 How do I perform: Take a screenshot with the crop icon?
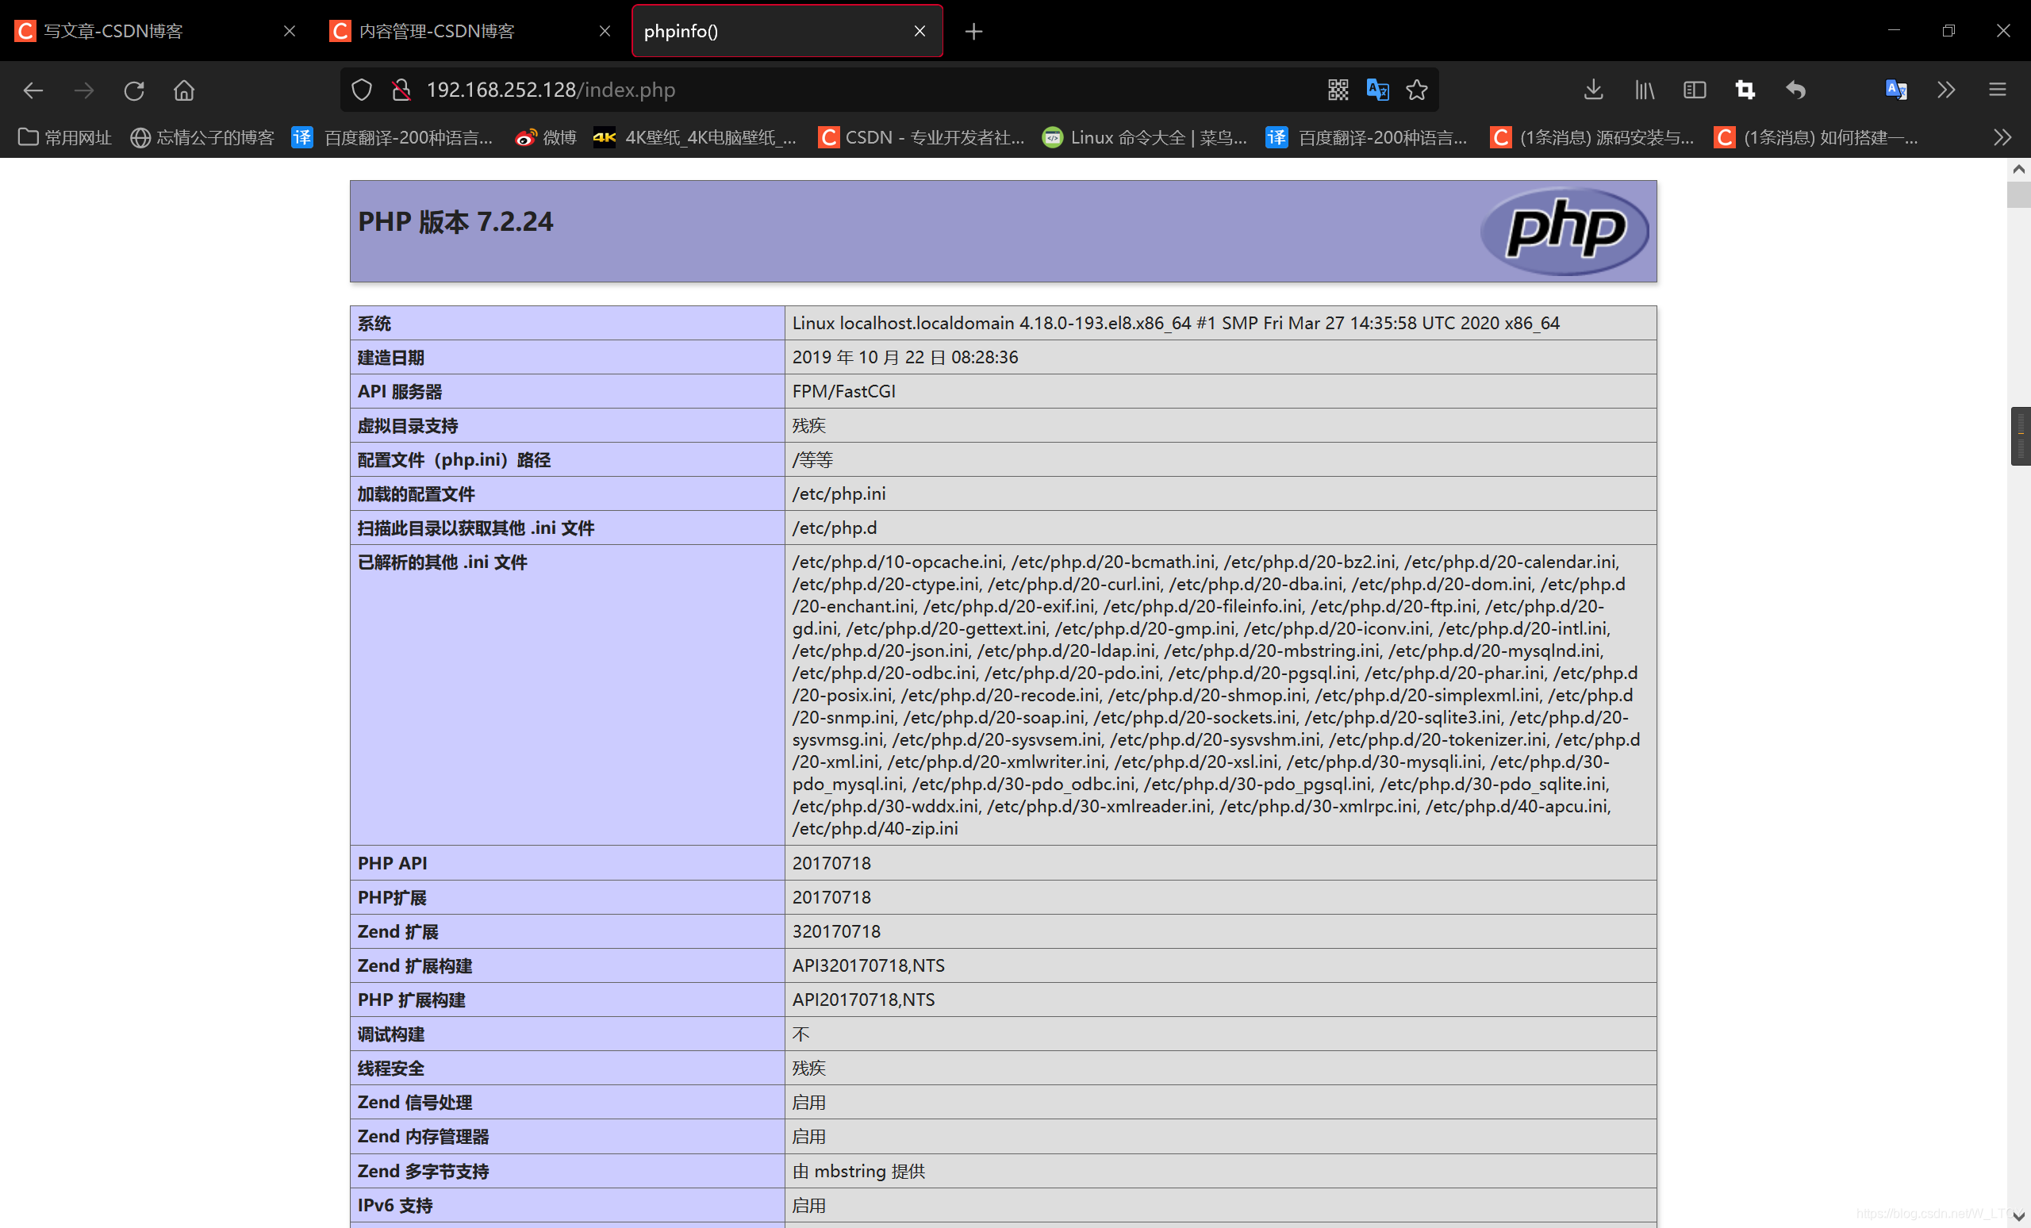1745,90
